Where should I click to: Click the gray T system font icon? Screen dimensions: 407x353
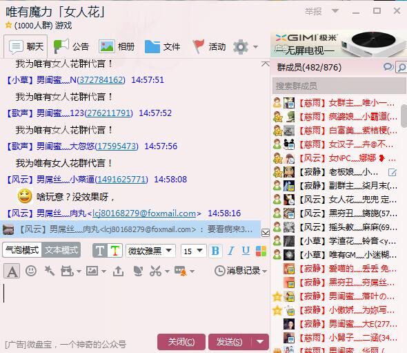99,251
